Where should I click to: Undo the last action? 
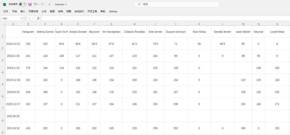coord(35,4)
